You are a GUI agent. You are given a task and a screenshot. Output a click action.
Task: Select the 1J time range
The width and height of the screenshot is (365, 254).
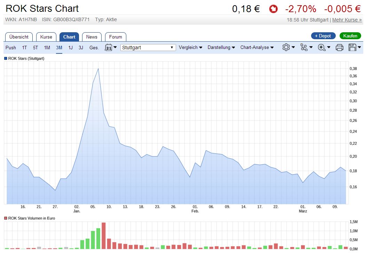(71, 48)
